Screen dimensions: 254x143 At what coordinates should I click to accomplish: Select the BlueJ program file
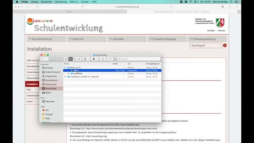pyautogui.click(x=112, y=71)
